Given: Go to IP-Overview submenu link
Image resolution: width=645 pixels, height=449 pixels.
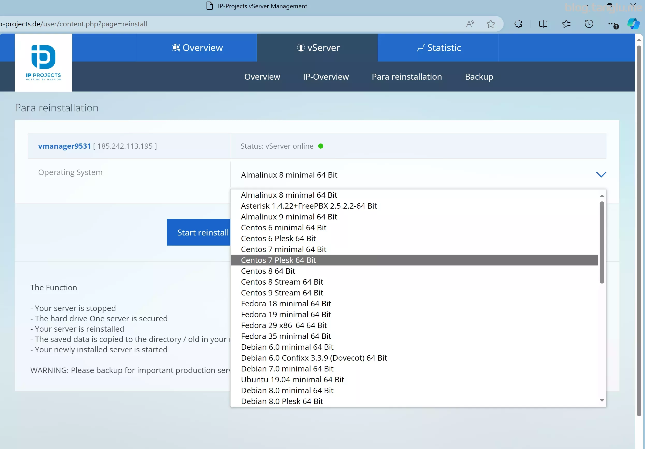Looking at the screenshot, I should coord(326,77).
